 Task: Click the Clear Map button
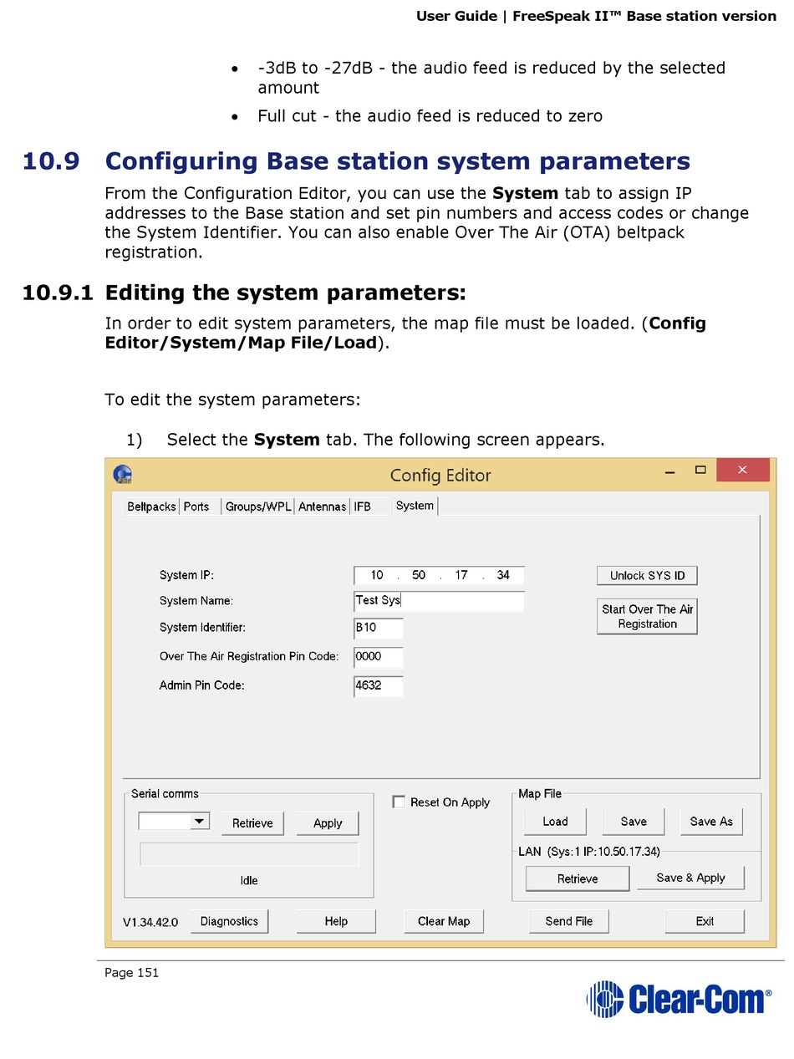pos(444,921)
